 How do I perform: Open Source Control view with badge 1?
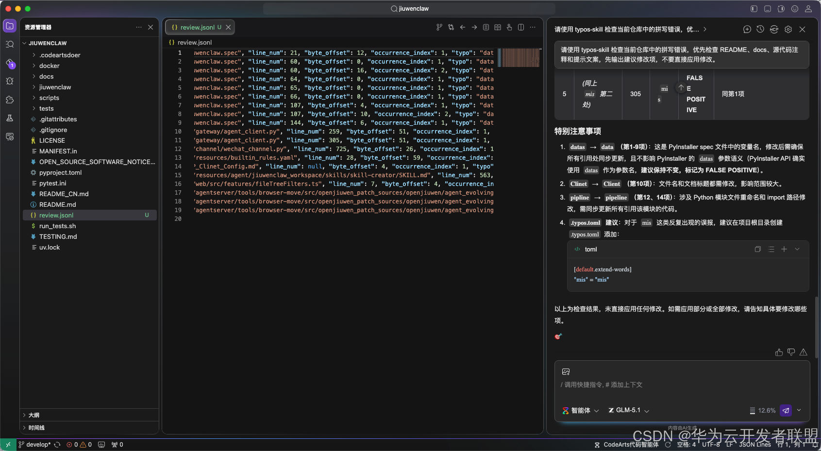[x=10, y=63]
